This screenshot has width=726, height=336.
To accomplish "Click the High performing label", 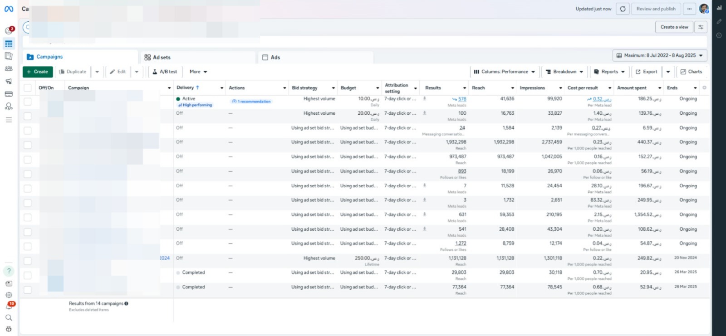I will [x=195, y=105].
